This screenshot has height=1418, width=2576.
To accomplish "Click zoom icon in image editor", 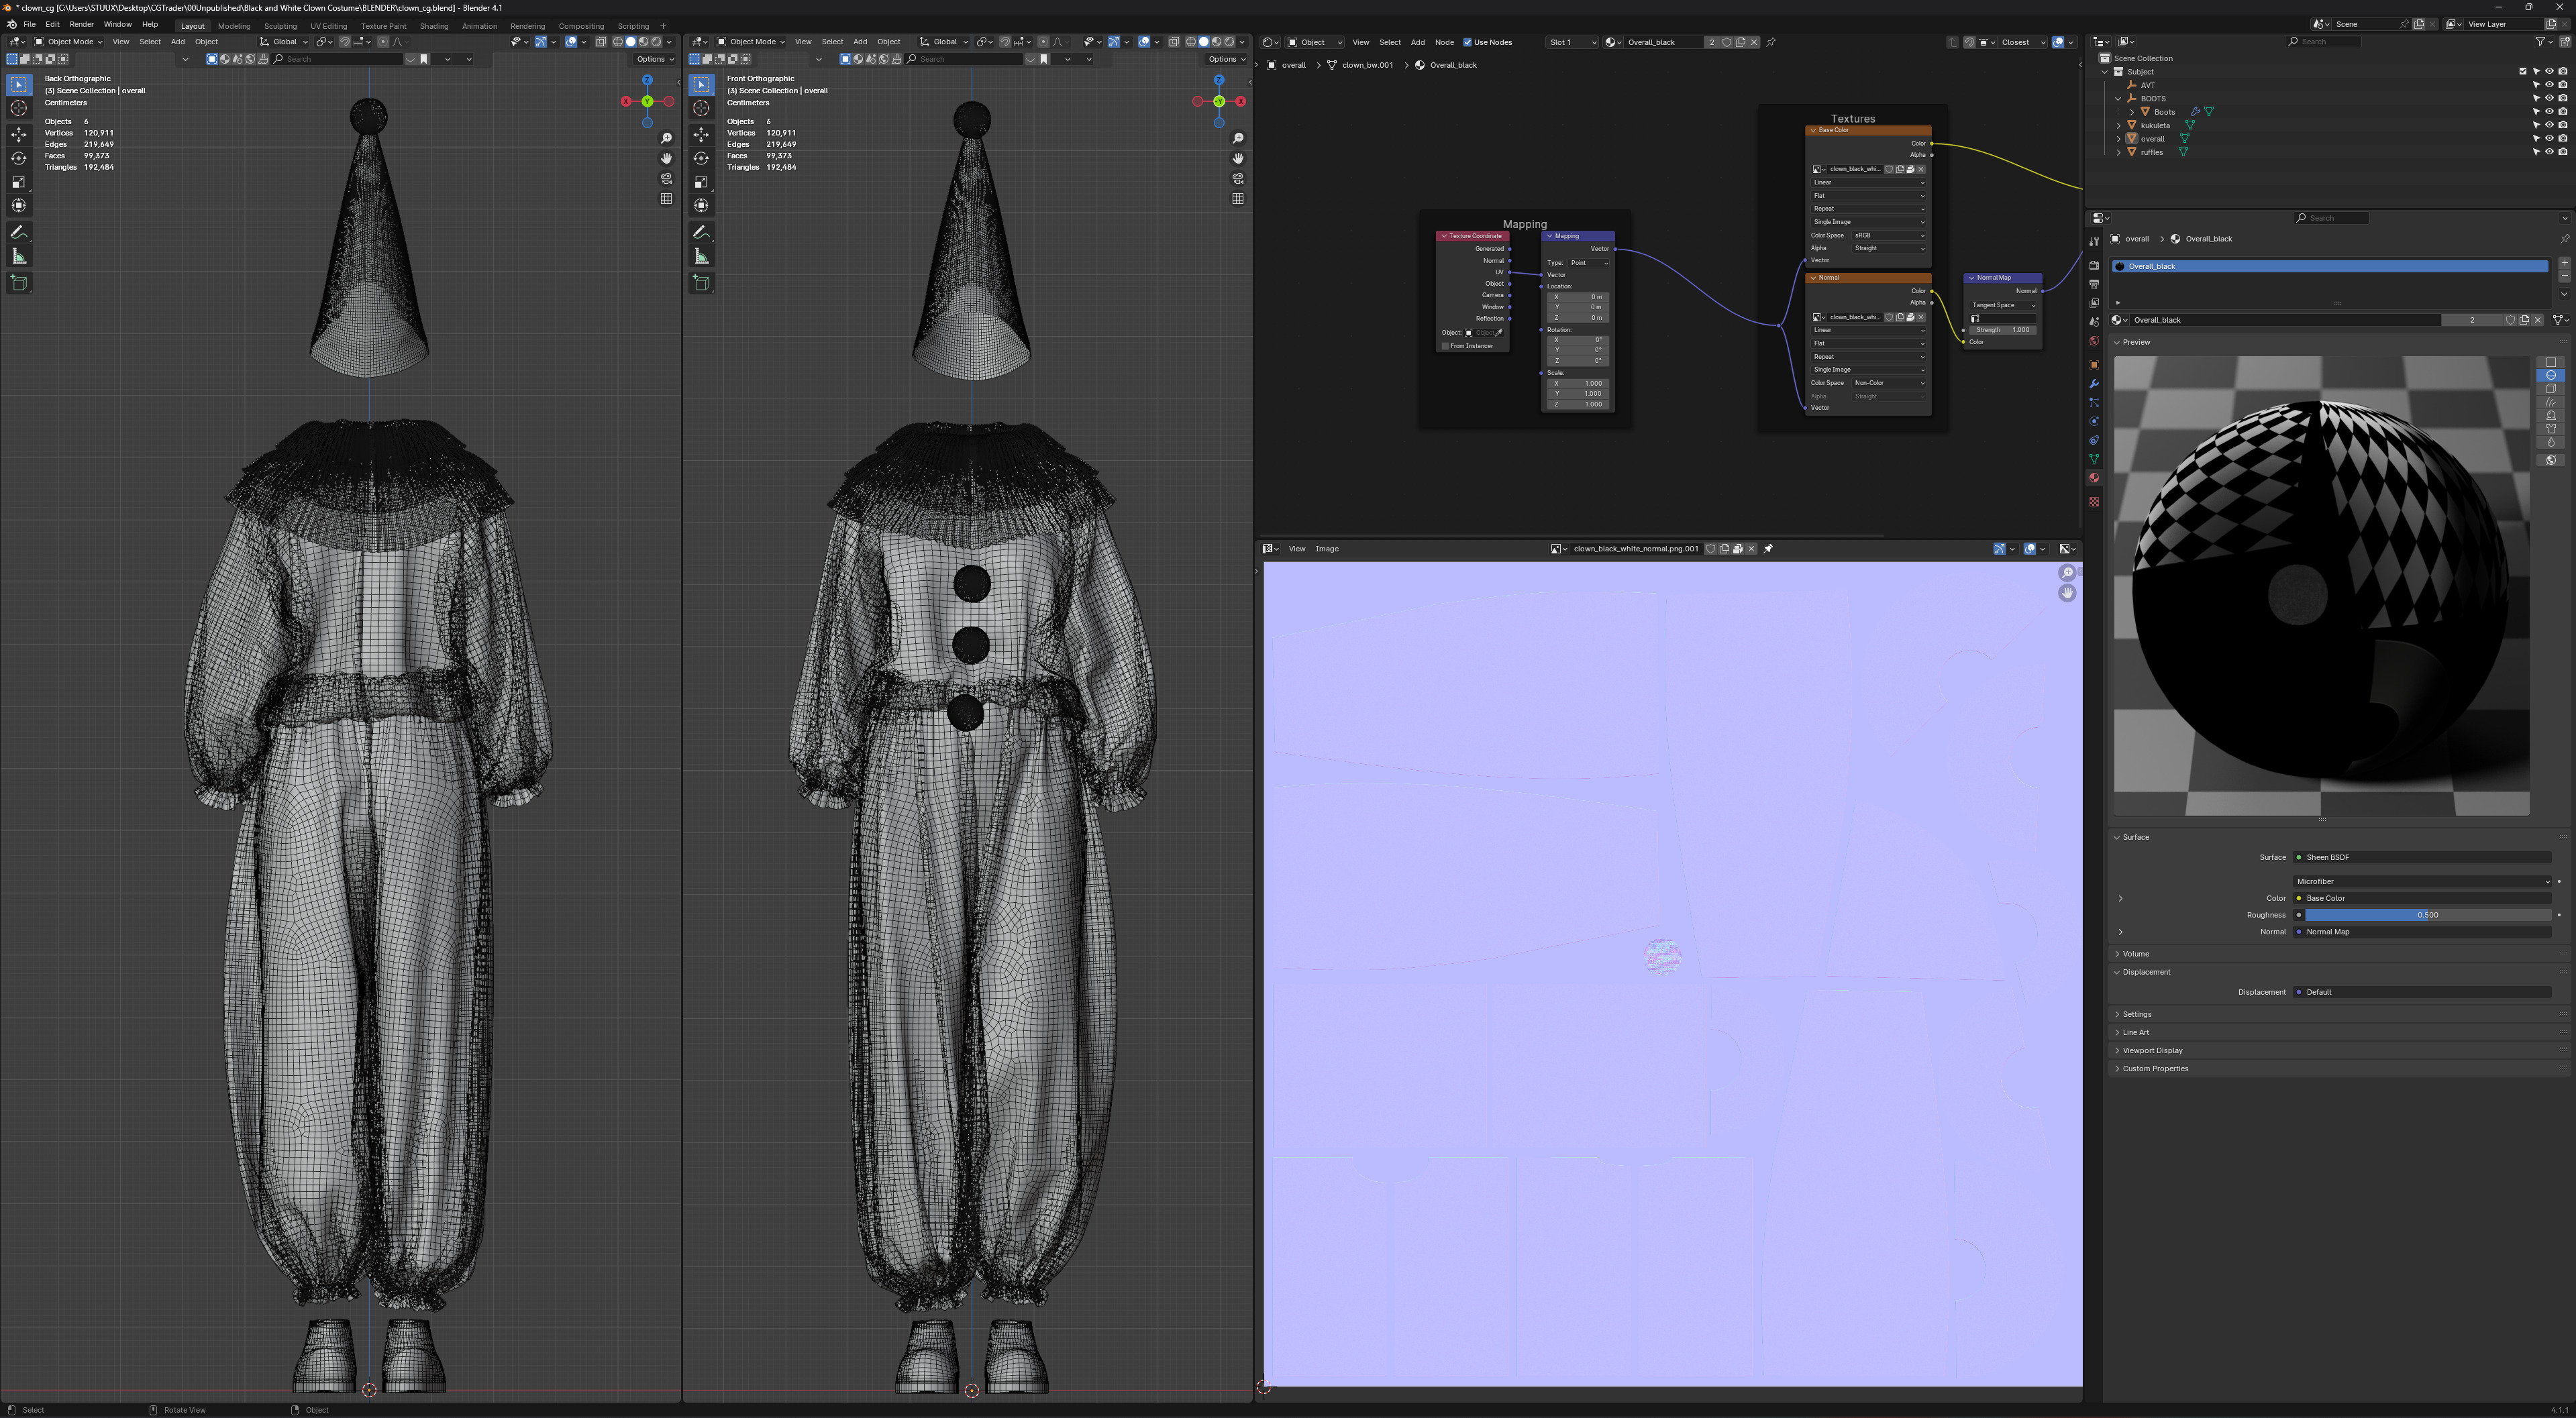I will click(x=2067, y=574).
